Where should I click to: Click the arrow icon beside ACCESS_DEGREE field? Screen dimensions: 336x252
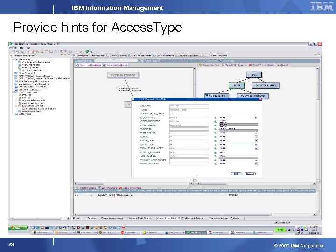(216, 152)
